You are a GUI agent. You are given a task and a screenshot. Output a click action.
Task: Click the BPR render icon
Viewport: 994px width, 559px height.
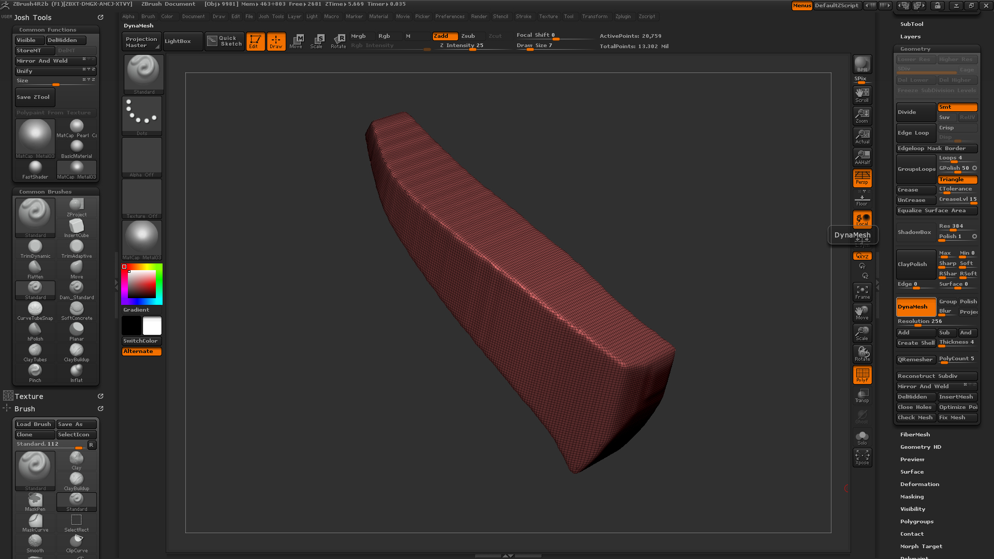(862, 64)
